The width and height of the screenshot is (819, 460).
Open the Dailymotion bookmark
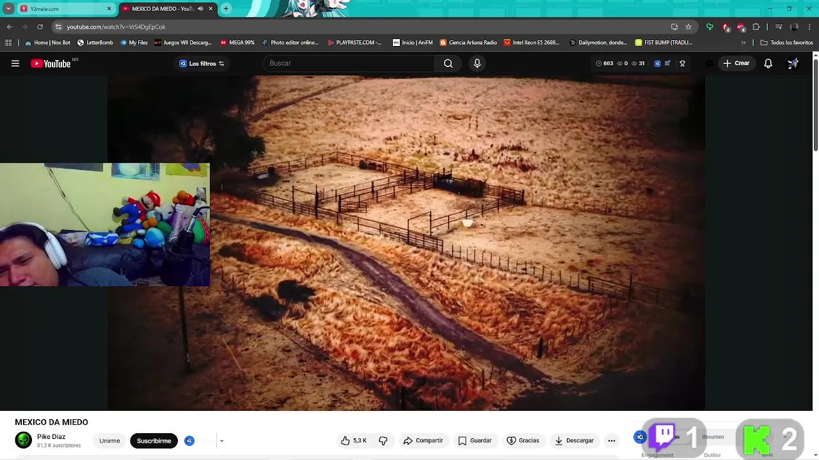point(598,43)
